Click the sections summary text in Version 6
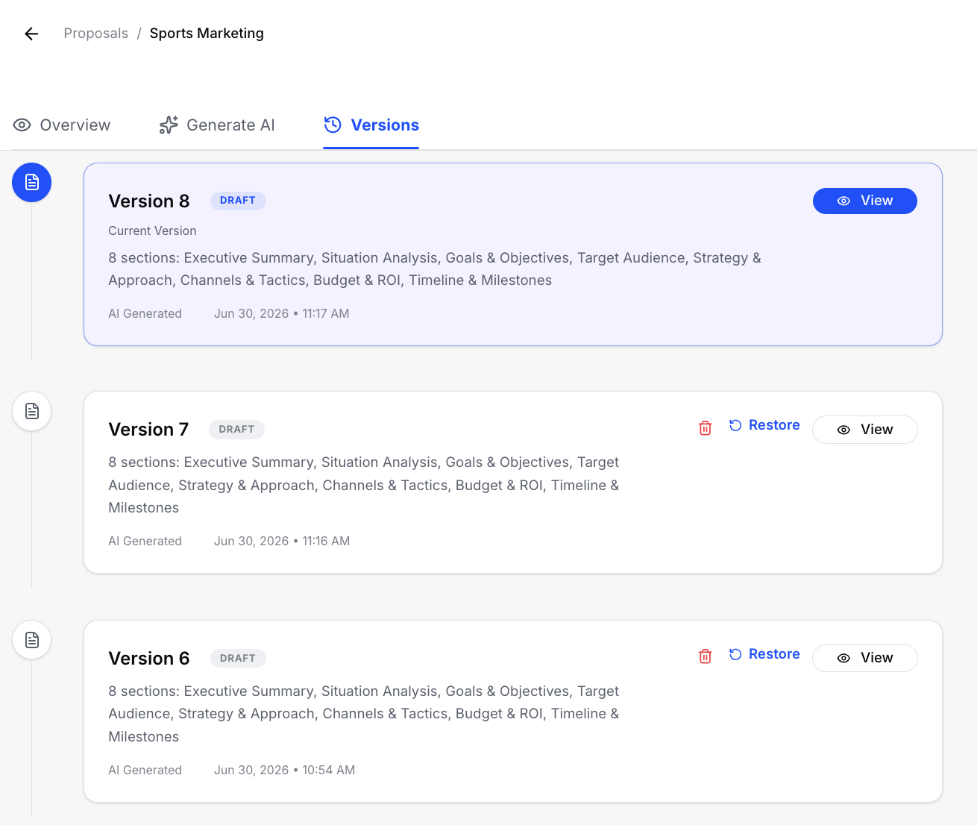 (x=364, y=714)
